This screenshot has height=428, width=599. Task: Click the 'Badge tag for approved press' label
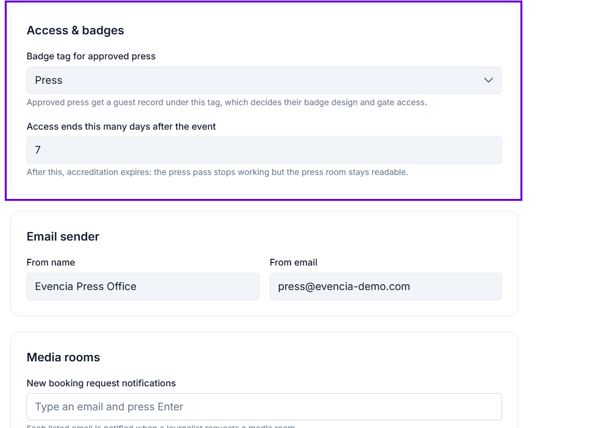91,57
